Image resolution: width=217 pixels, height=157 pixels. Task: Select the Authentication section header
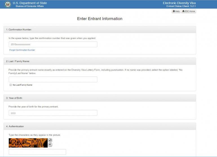pos(100,126)
